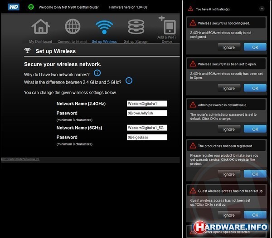
Task: Click the WD logo icon
Action: pyautogui.click(x=14, y=7)
